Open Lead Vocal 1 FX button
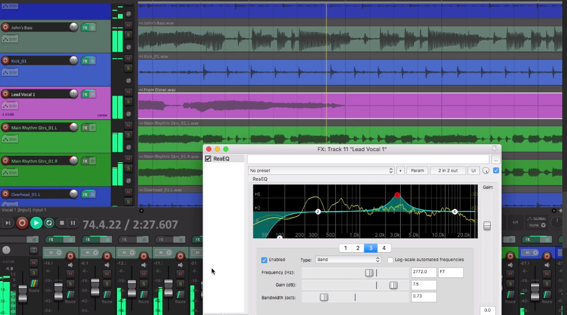This screenshot has height=315, width=567. coord(85,94)
